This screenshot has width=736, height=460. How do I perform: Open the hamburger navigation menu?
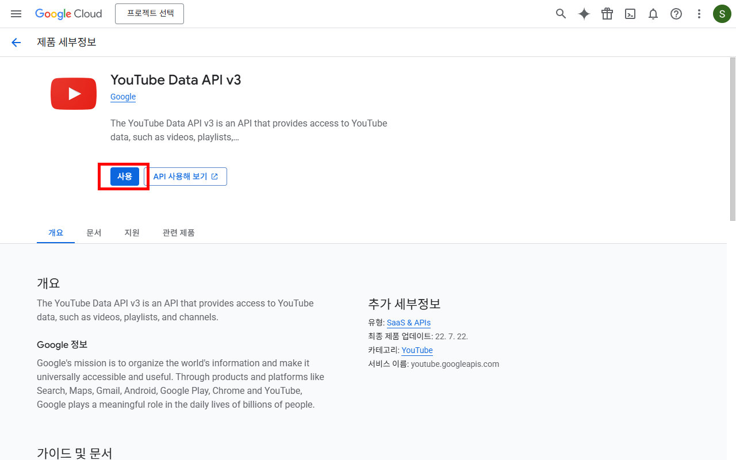click(x=16, y=14)
